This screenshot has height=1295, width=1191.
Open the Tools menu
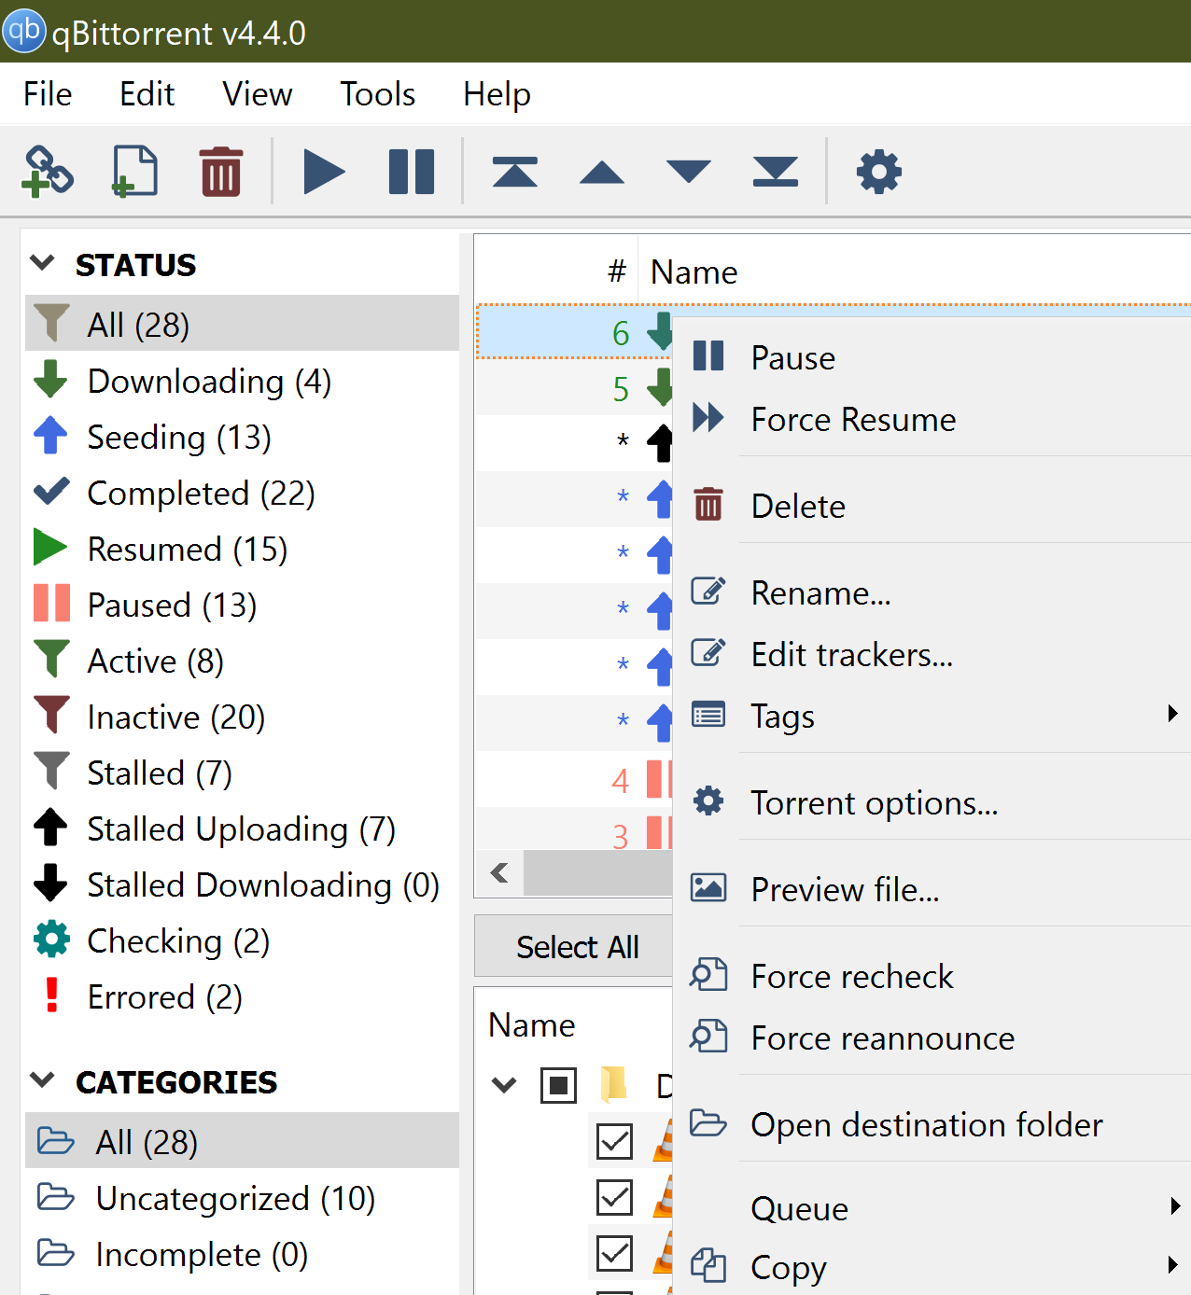pos(377,94)
